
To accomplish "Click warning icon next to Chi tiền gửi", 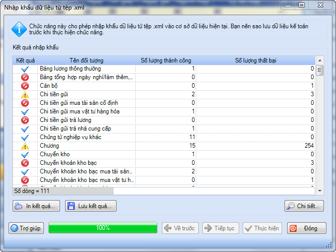I will click(25, 95).
